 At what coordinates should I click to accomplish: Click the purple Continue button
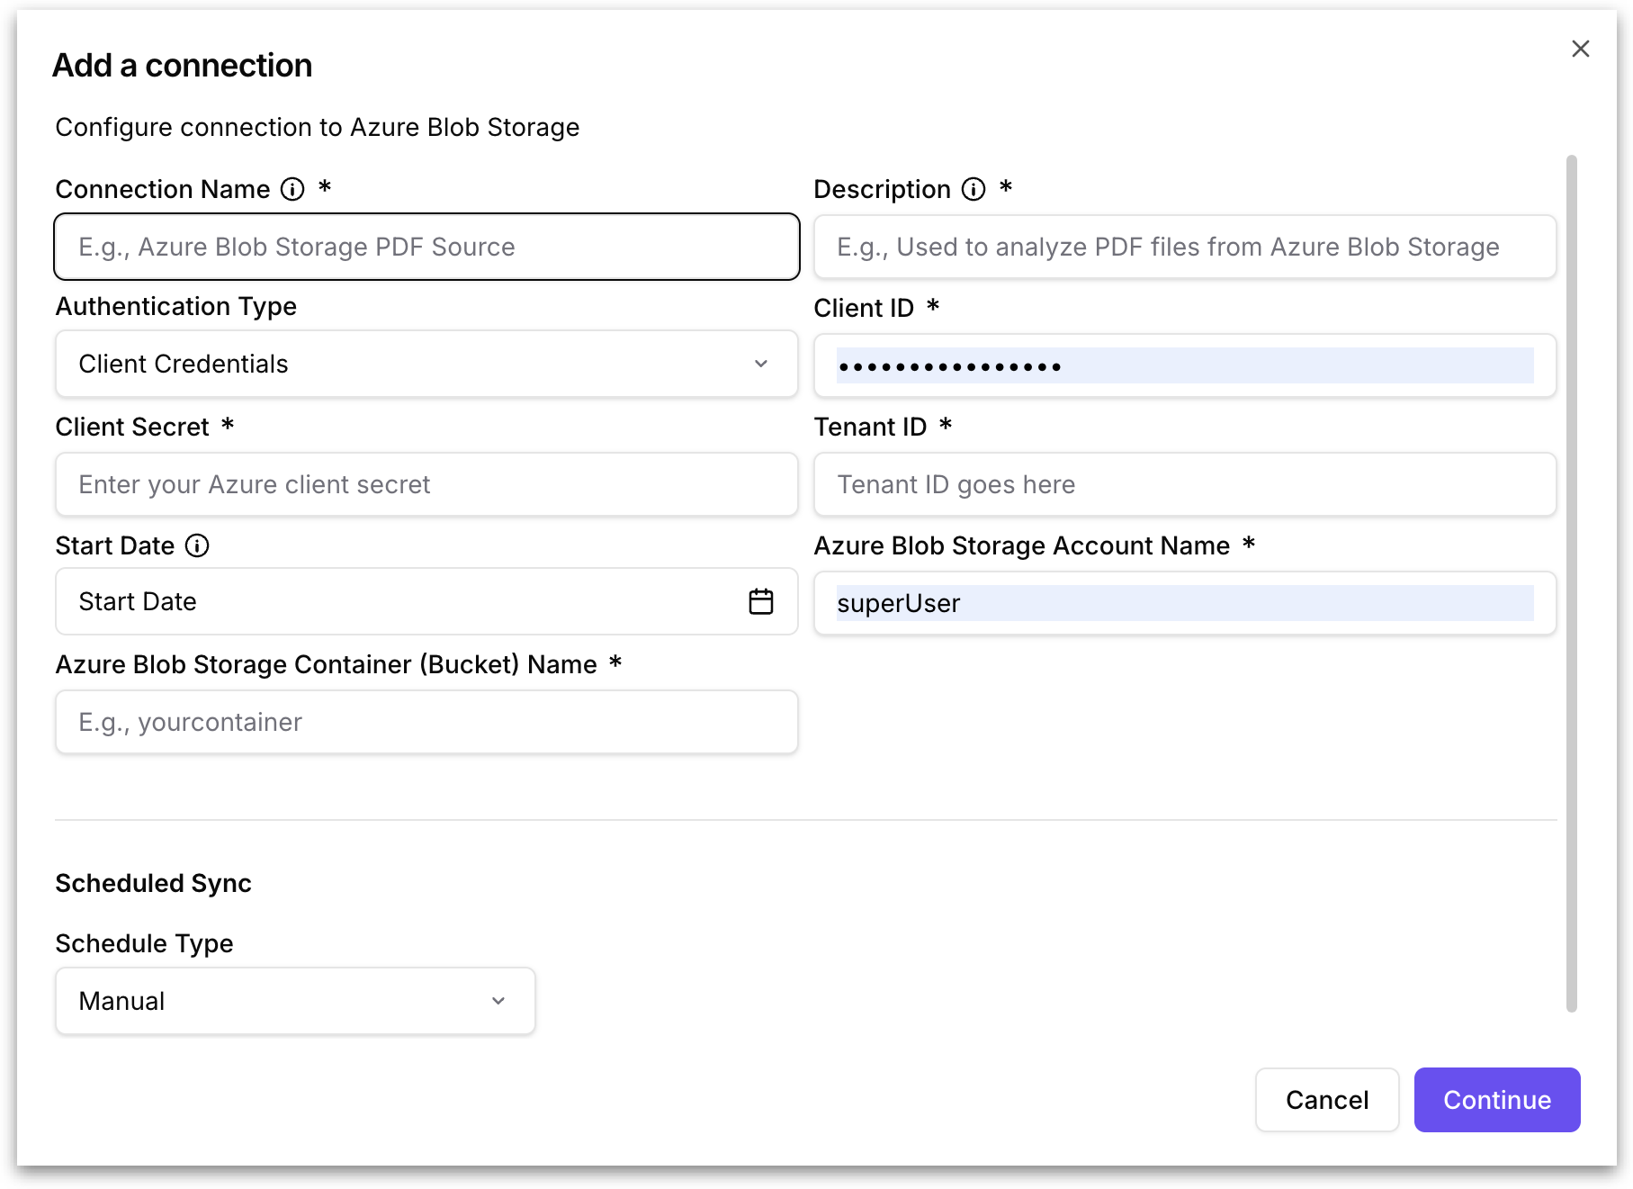1496,1100
